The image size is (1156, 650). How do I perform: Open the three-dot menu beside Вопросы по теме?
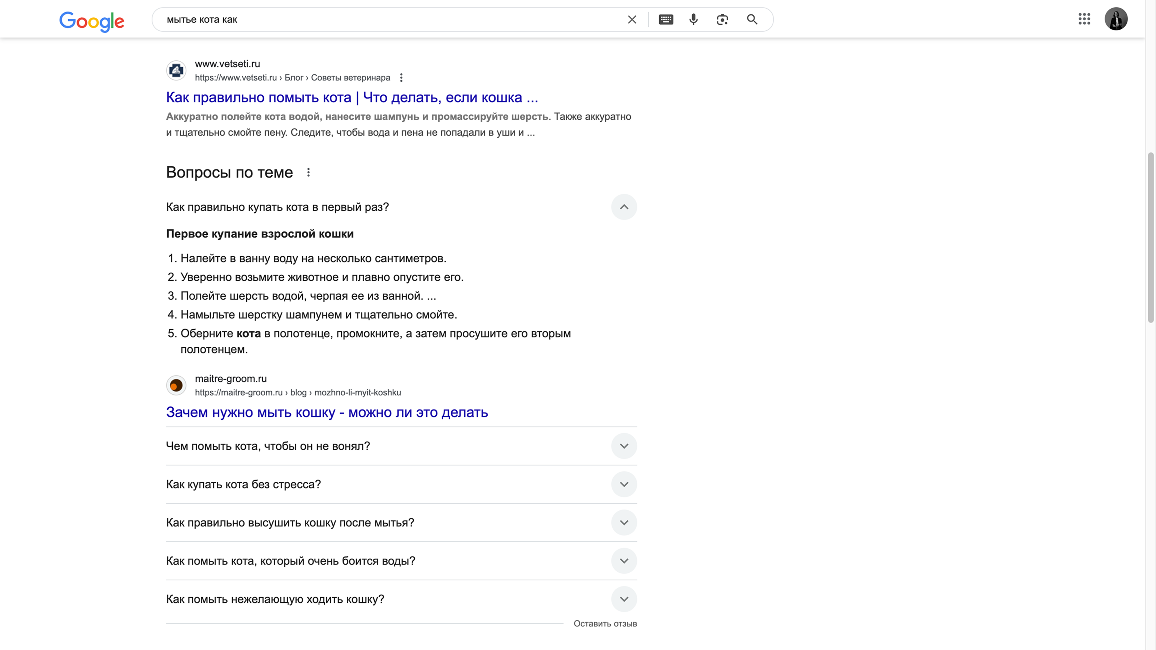pyautogui.click(x=308, y=172)
